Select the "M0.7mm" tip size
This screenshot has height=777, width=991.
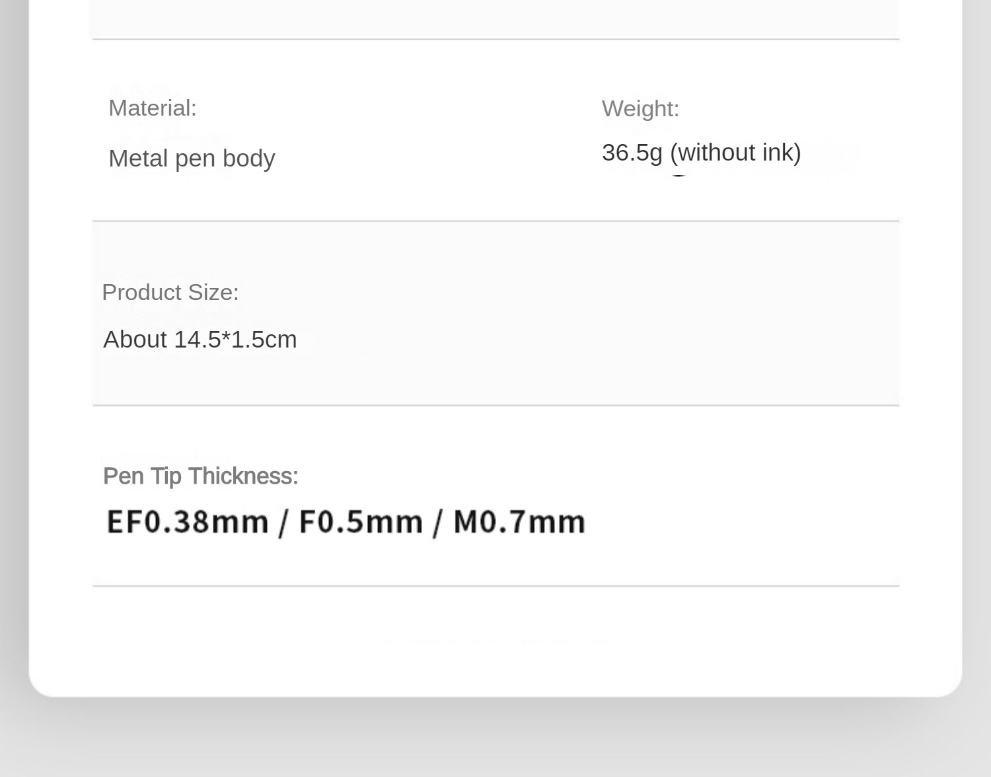click(x=519, y=522)
